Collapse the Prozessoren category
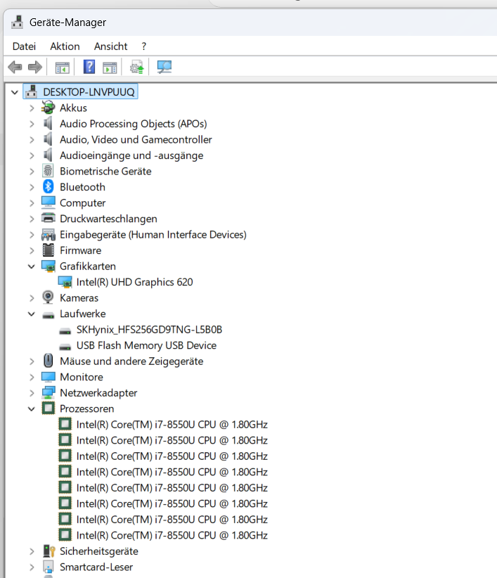Viewport: 497px width, 578px height. point(32,409)
